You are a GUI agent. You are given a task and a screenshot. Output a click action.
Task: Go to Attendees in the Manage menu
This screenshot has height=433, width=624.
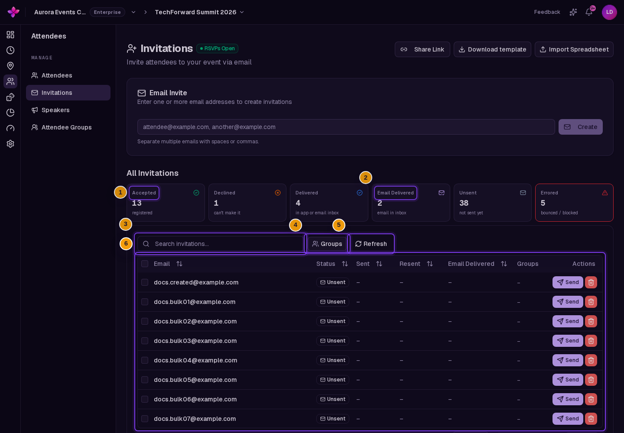[68, 75]
